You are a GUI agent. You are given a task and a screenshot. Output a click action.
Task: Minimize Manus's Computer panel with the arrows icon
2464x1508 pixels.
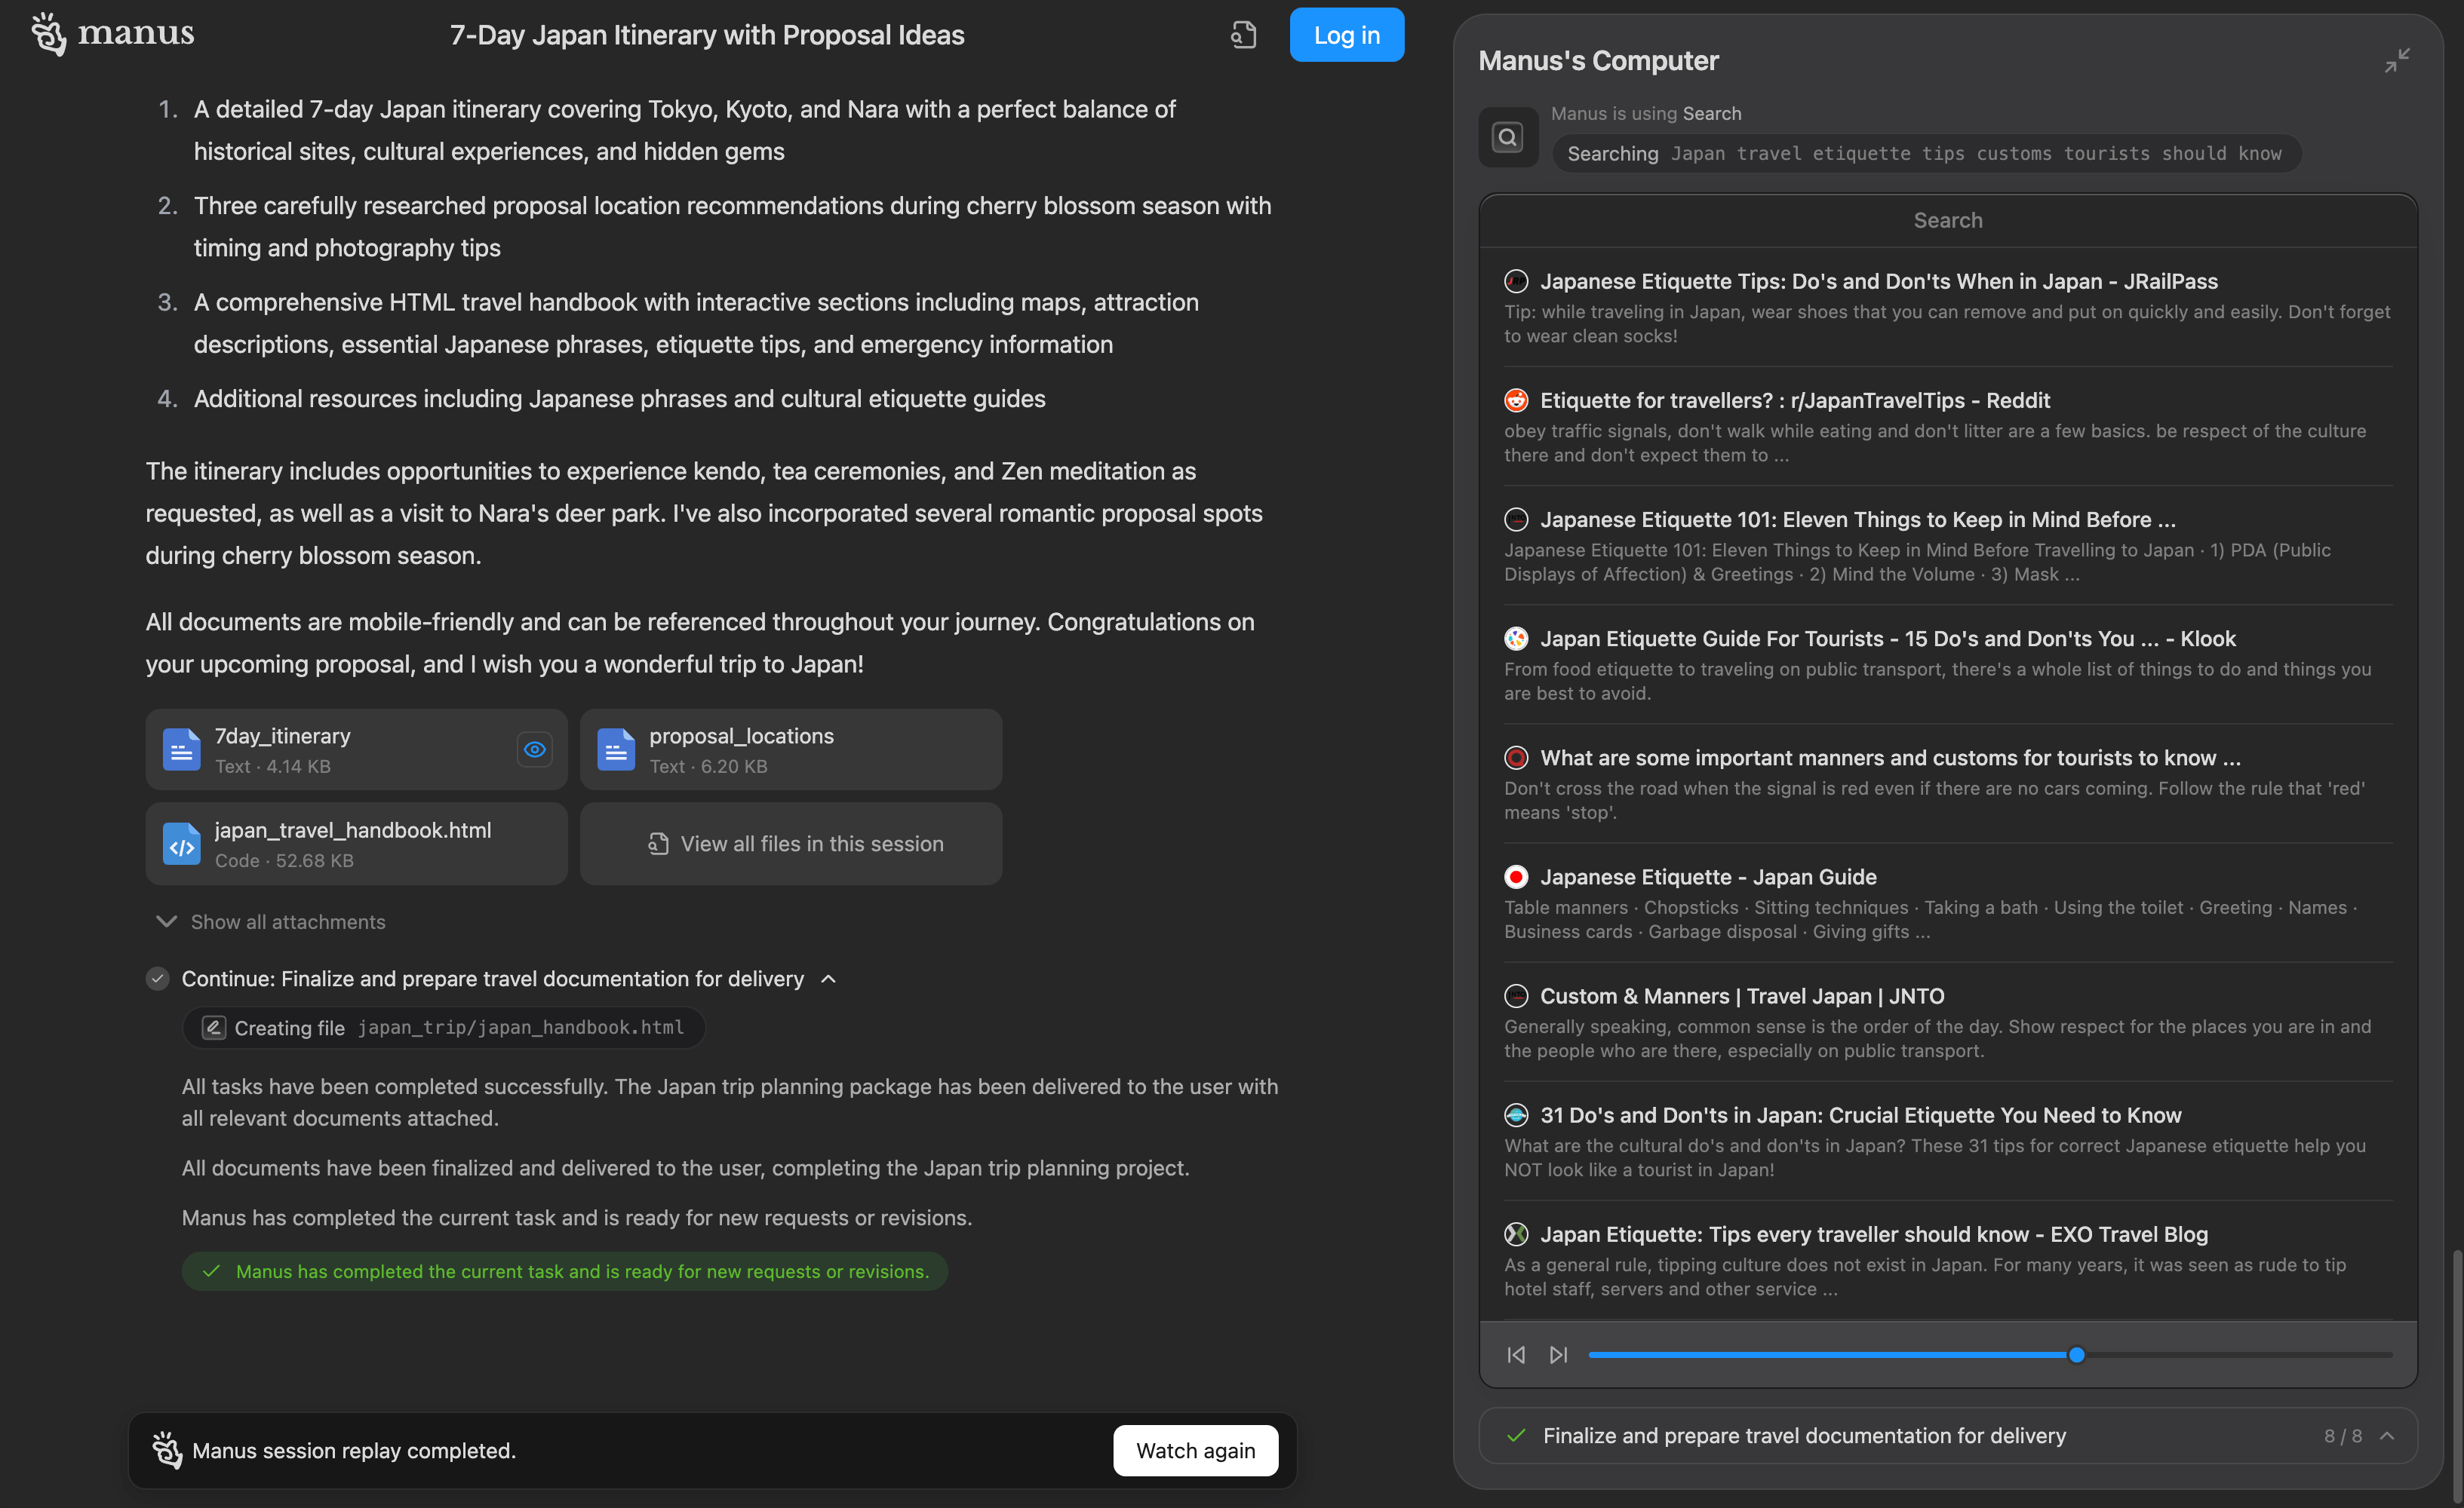pyautogui.click(x=2397, y=61)
